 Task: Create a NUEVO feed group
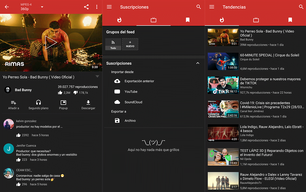point(130,44)
